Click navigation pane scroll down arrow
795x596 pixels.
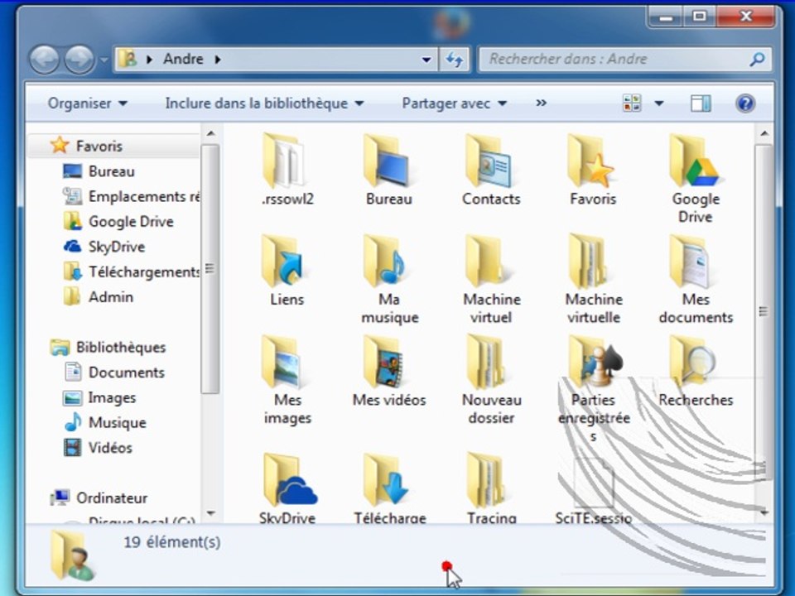pyautogui.click(x=211, y=513)
